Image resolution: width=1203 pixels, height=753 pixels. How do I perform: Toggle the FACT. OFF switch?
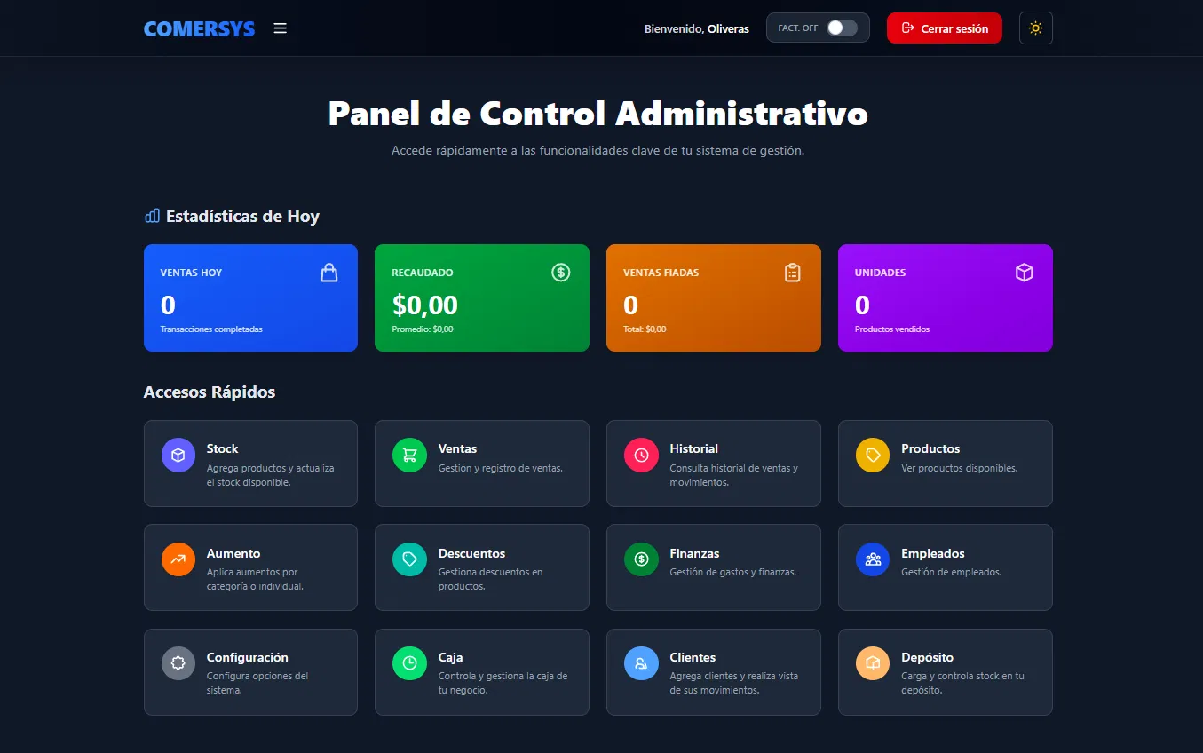[842, 28]
